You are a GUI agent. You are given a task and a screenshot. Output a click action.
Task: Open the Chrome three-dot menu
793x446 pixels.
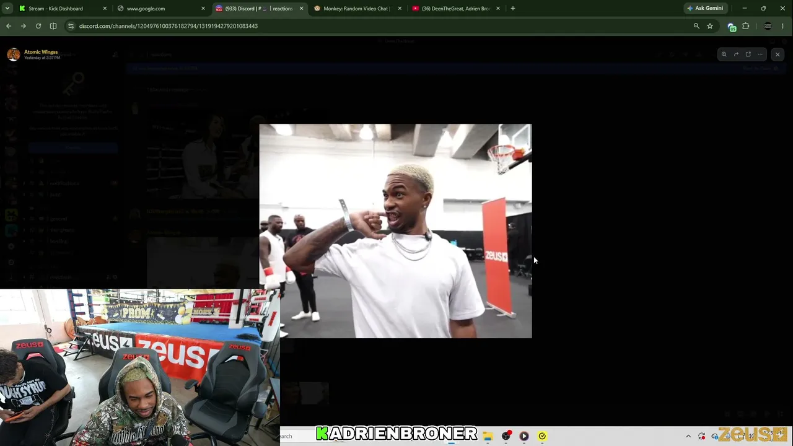(783, 26)
